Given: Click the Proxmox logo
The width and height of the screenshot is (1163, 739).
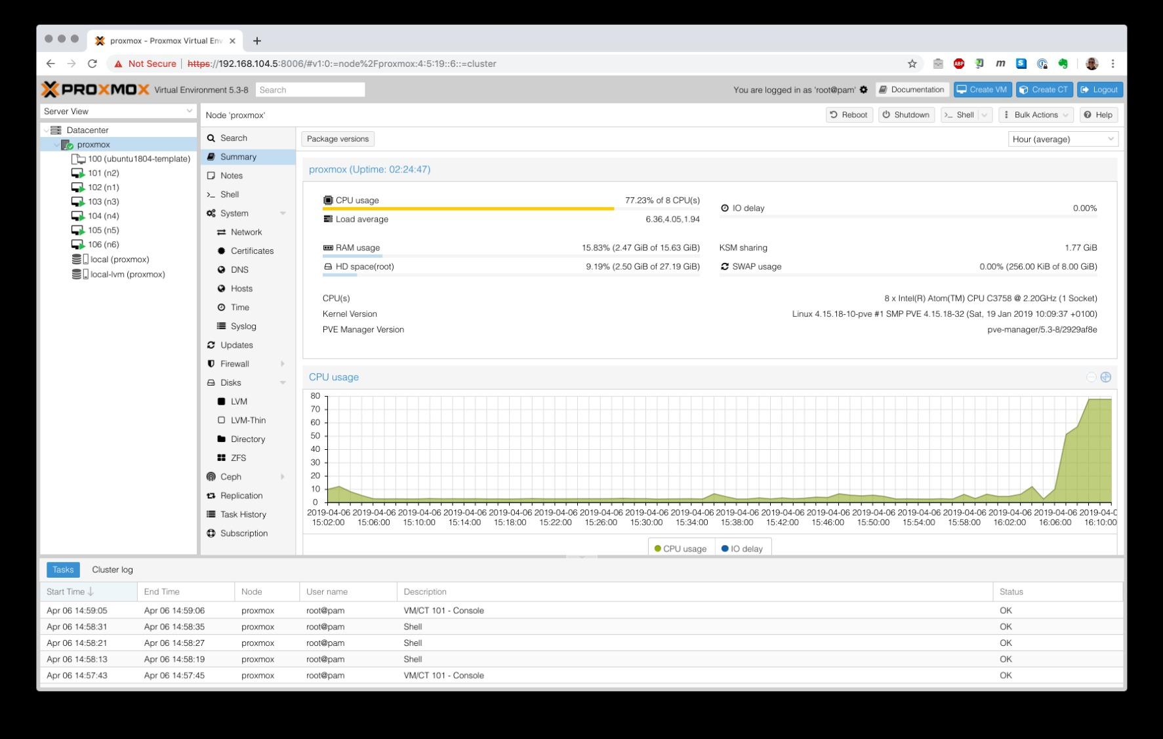Looking at the screenshot, I should coord(96,90).
